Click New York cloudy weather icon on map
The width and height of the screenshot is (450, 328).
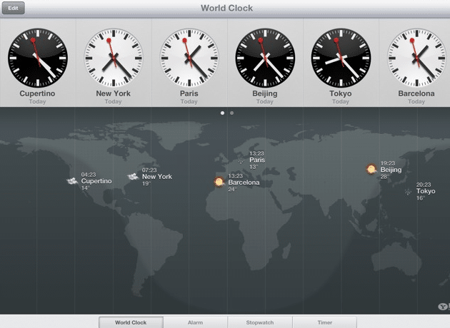[x=133, y=176]
